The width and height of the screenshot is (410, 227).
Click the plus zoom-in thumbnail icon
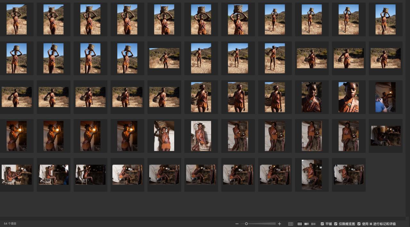[x=279, y=224]
